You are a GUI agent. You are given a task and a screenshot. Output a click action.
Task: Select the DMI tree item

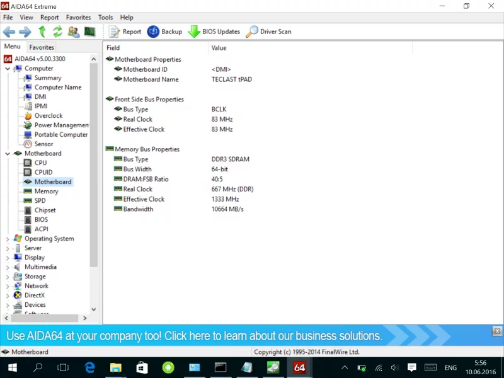pyautogui.click(x=40, y=97)
